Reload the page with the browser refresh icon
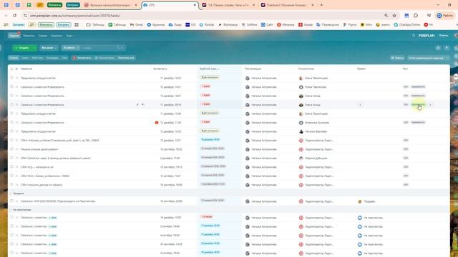458x257 pixels. point(14,16)
